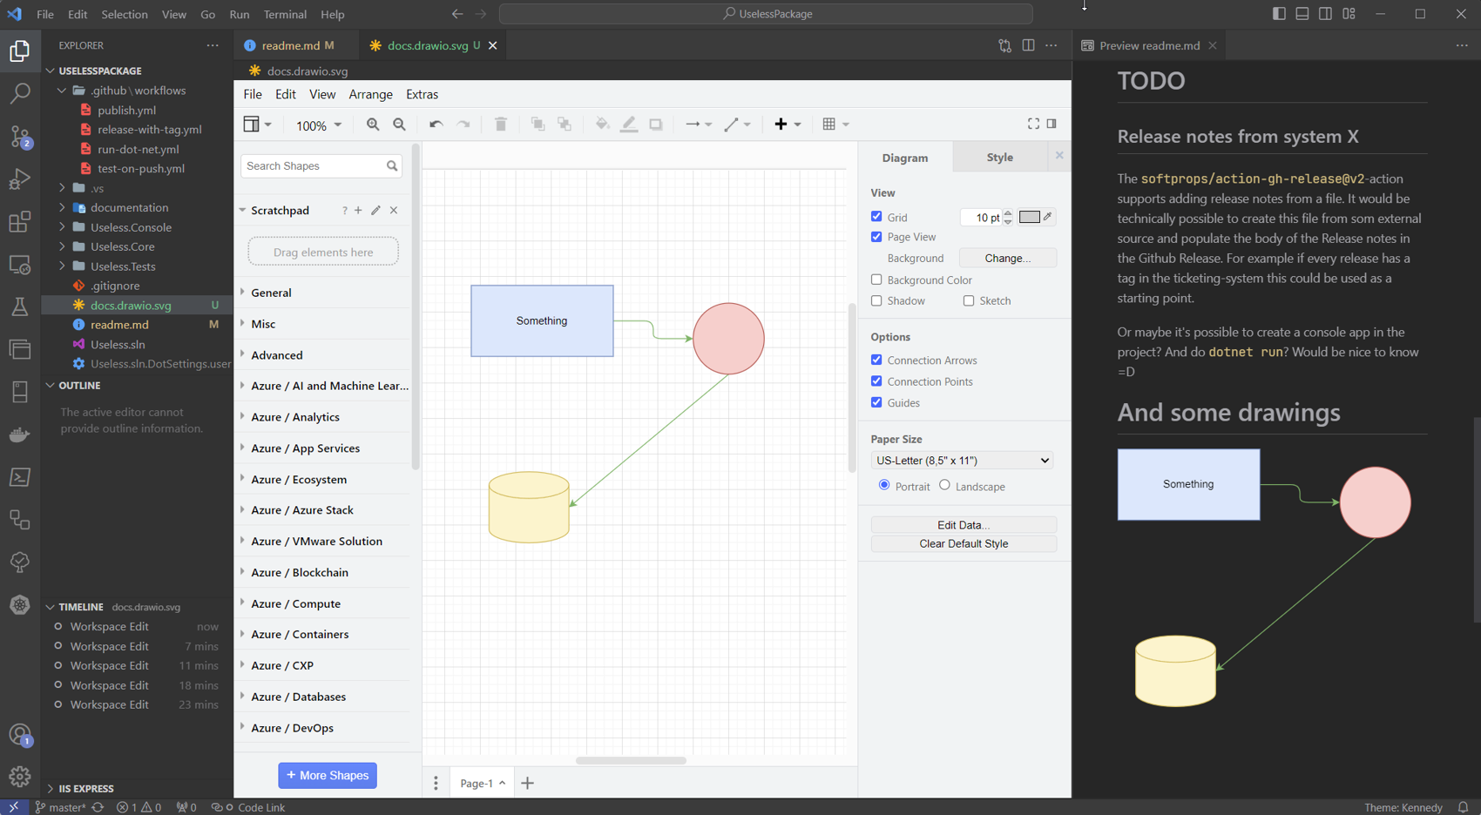
Task: Enable the Sketch checkbox
Action: pyautogui.click(x=969, y=300)
